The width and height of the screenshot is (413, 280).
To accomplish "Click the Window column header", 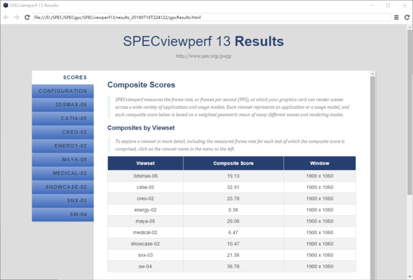I will click(320, 163).
